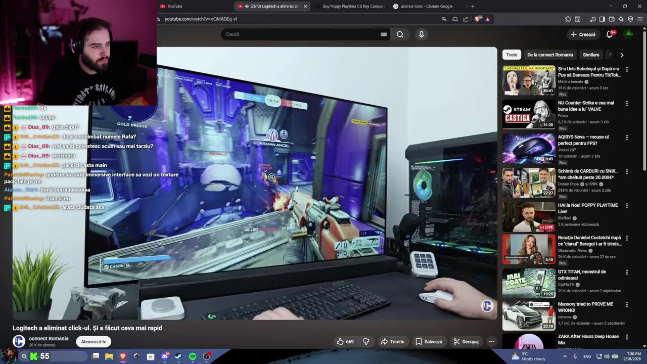
Task: Switch to Buy Poppy Playtime CD Key tab
Action: [x=349, y=6]
